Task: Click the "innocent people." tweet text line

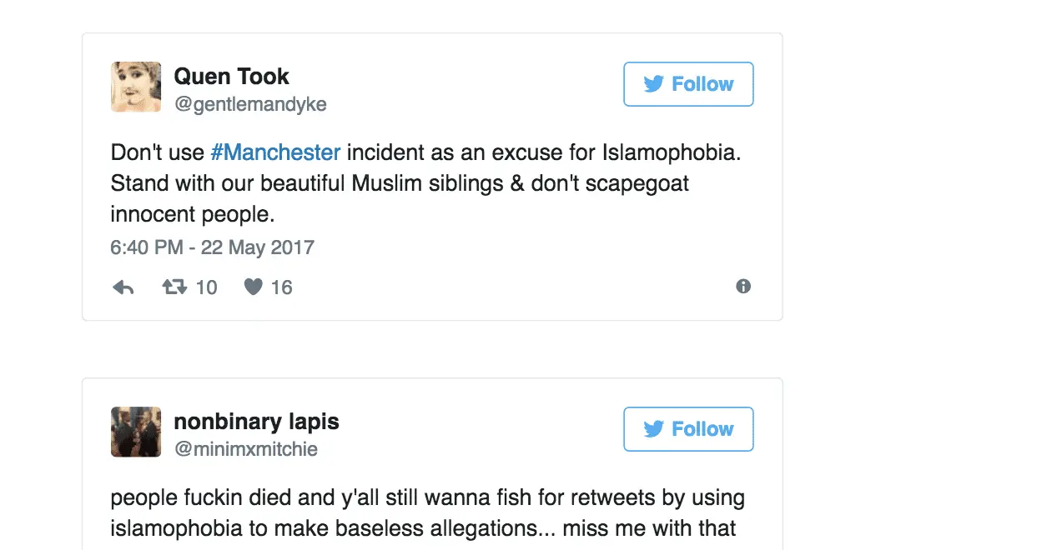Action: [x=192, y=214]
